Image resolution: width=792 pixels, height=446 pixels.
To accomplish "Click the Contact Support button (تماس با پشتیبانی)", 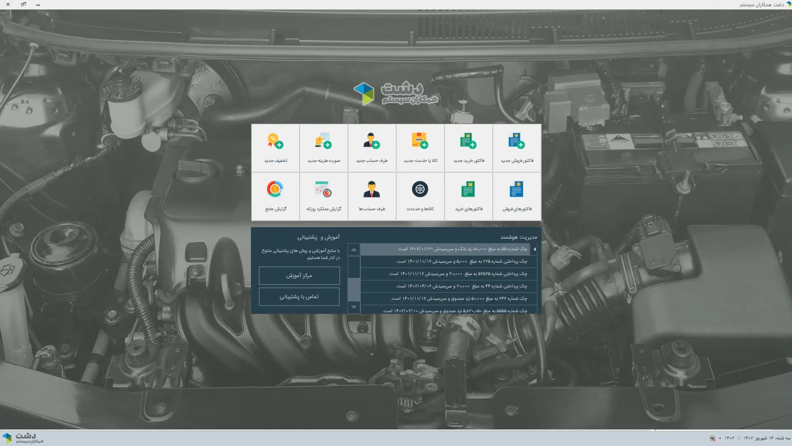I will tap(299, 297).
